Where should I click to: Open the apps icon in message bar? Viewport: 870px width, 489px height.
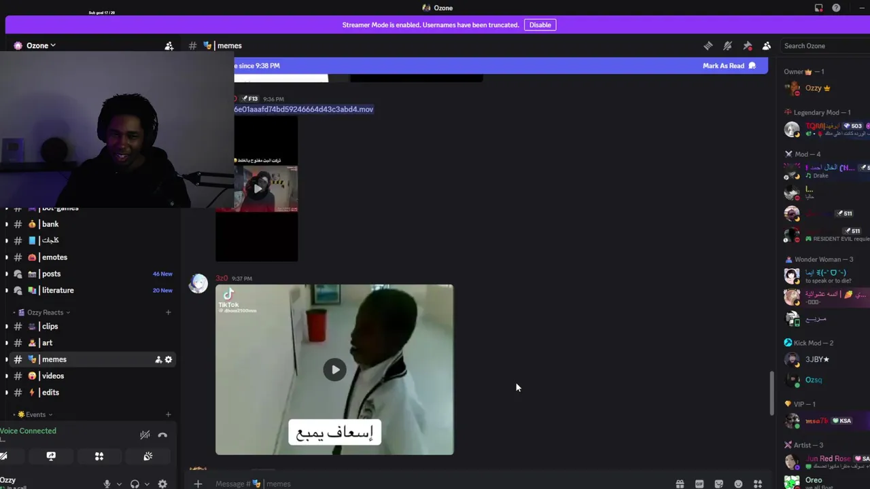click(x=758, y=484)
